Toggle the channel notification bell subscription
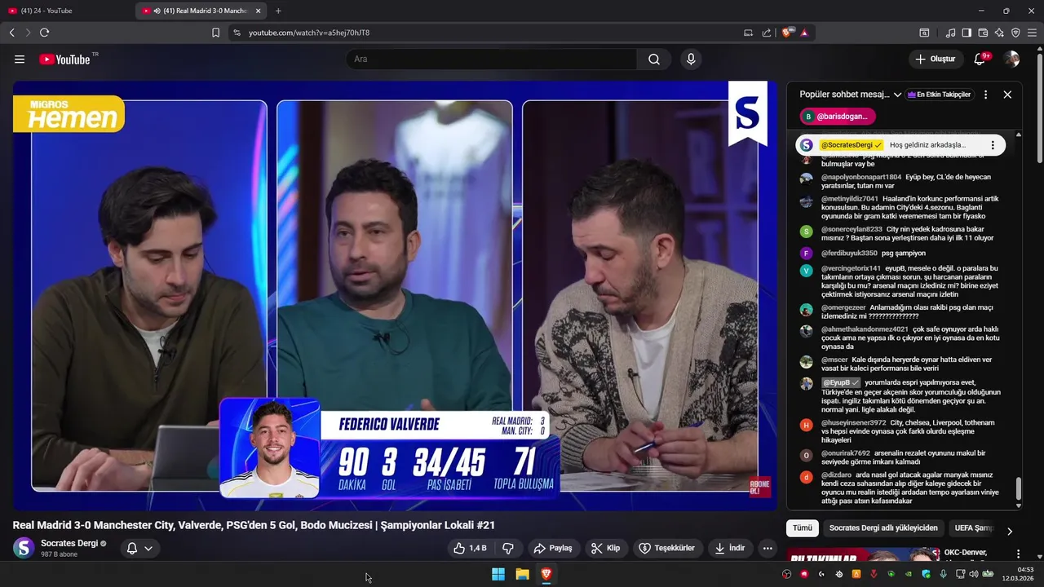 [x=131, y=548]
